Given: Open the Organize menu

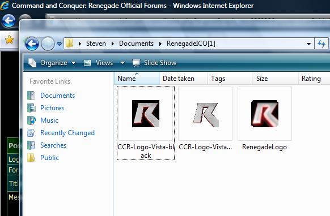Looking at the screenshot, I should (52, 63).
